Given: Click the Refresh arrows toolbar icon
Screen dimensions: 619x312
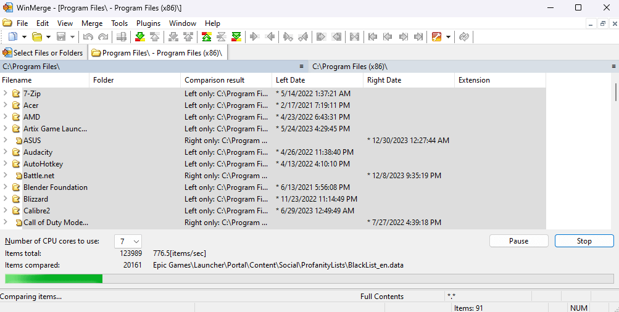Looking at the screenshot, I should point(464,37).
